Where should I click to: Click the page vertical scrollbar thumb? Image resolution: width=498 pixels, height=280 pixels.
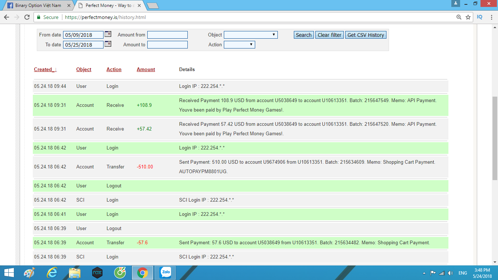(495, 138)
